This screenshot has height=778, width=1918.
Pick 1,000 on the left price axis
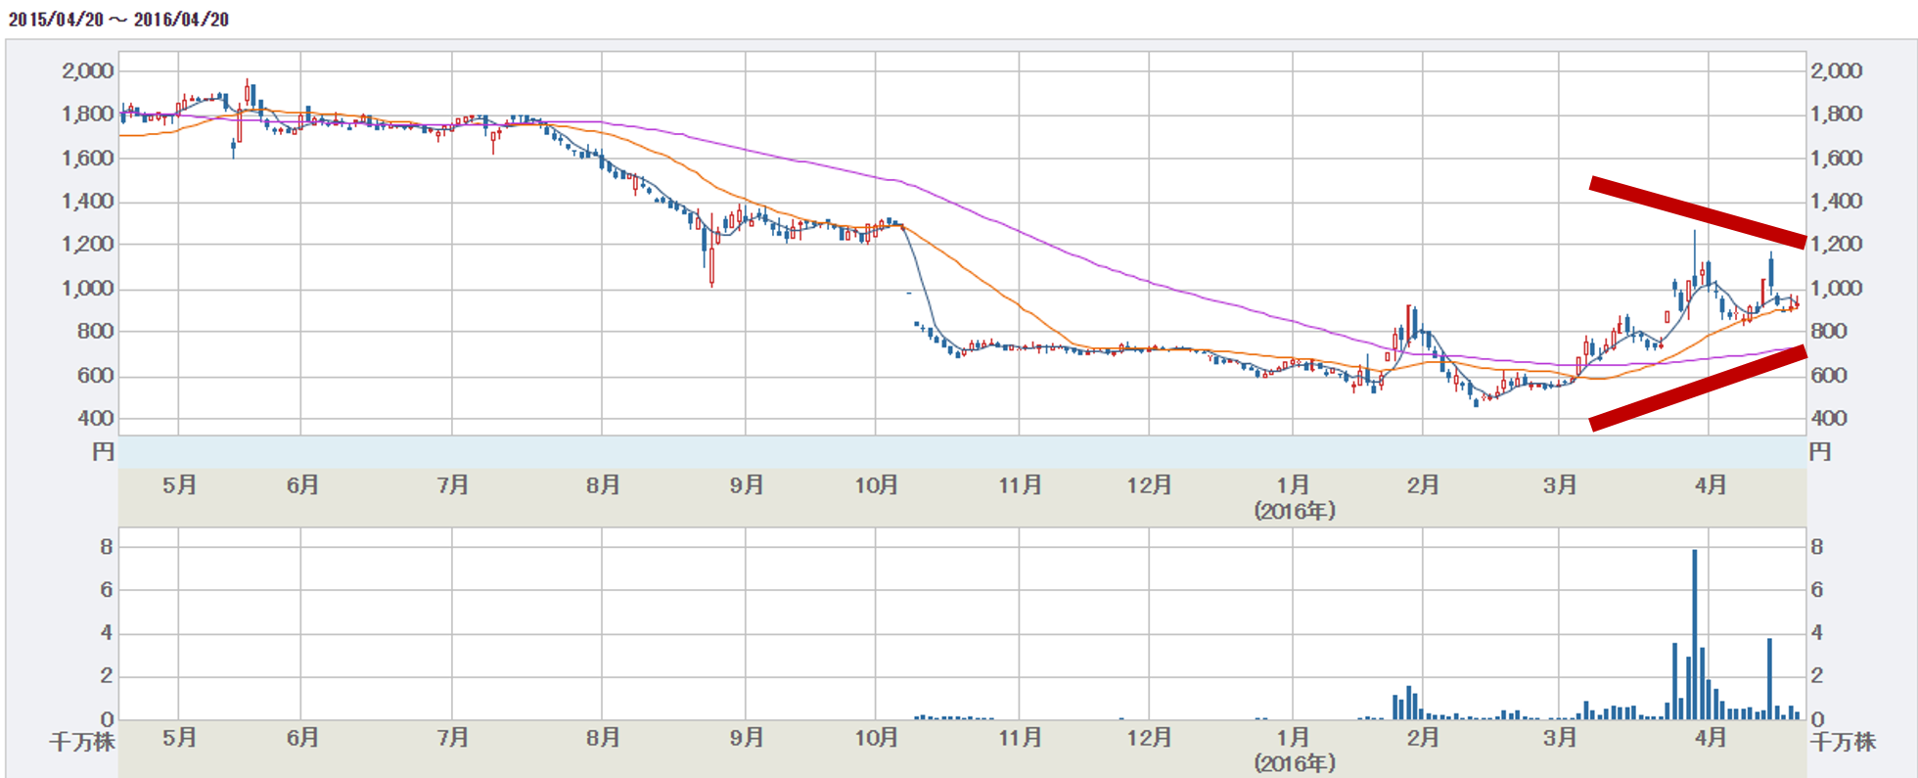click(88, 288)
